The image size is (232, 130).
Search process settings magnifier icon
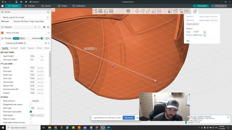(49, 43)
